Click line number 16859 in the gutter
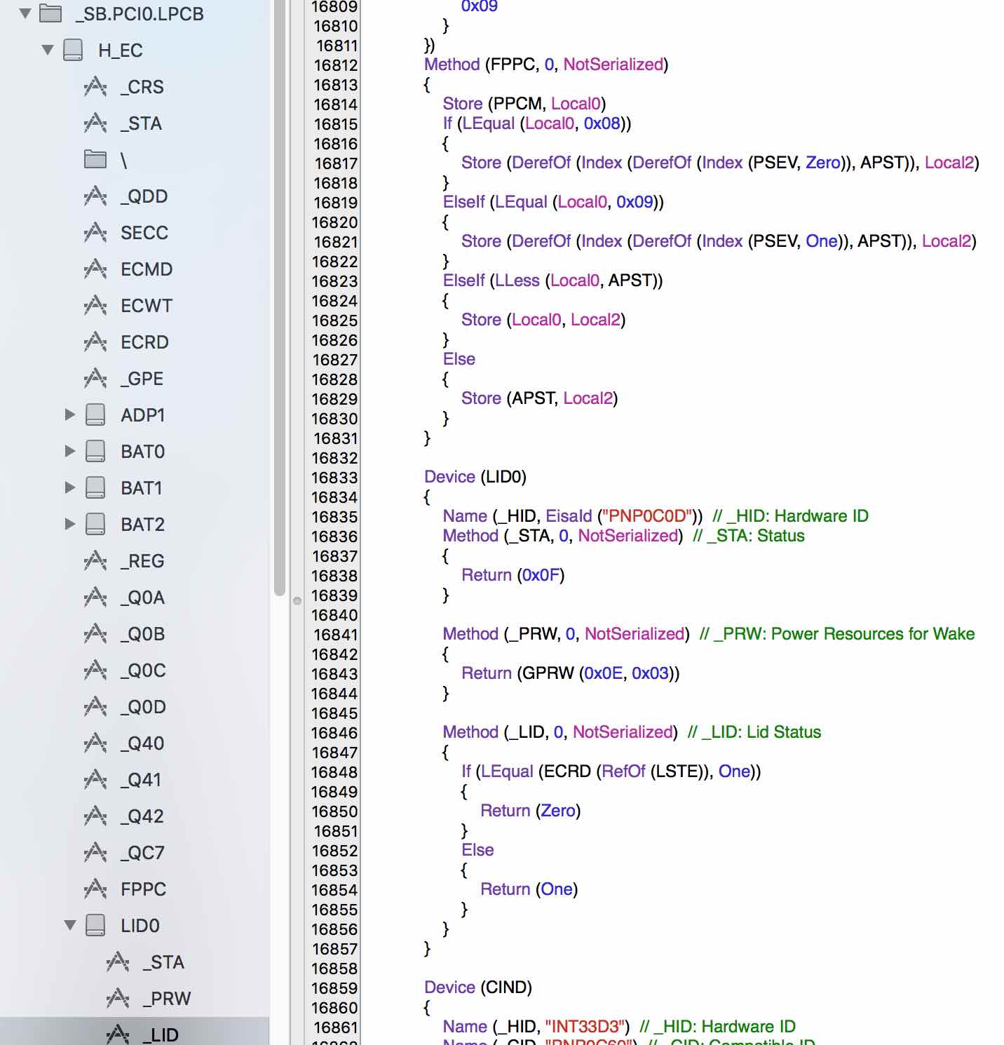The height and width of the screenshot is (1045, 1004). [336, 988]
